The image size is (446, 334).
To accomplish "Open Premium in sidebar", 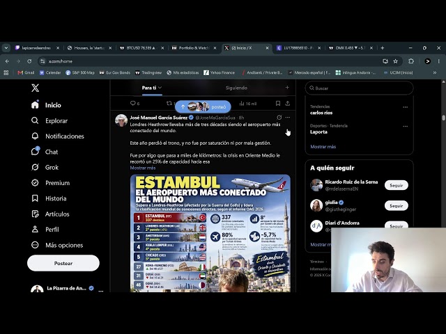I will coord(50,183).
